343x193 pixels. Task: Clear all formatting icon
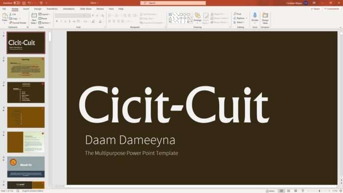tap(102, 16)
